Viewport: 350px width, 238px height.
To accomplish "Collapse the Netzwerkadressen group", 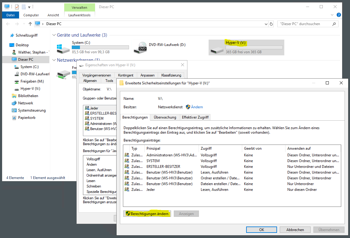I will tap(54, 60).
